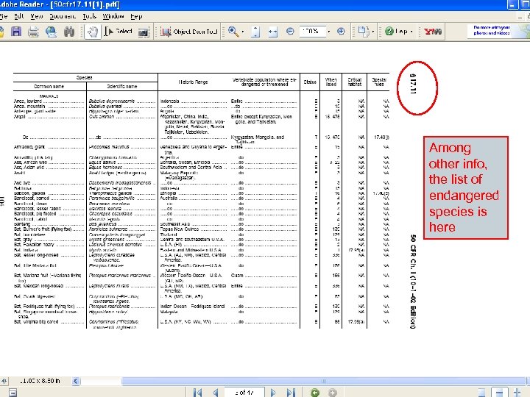Click the 'Armadillo, giant' row name

(29, 147)
